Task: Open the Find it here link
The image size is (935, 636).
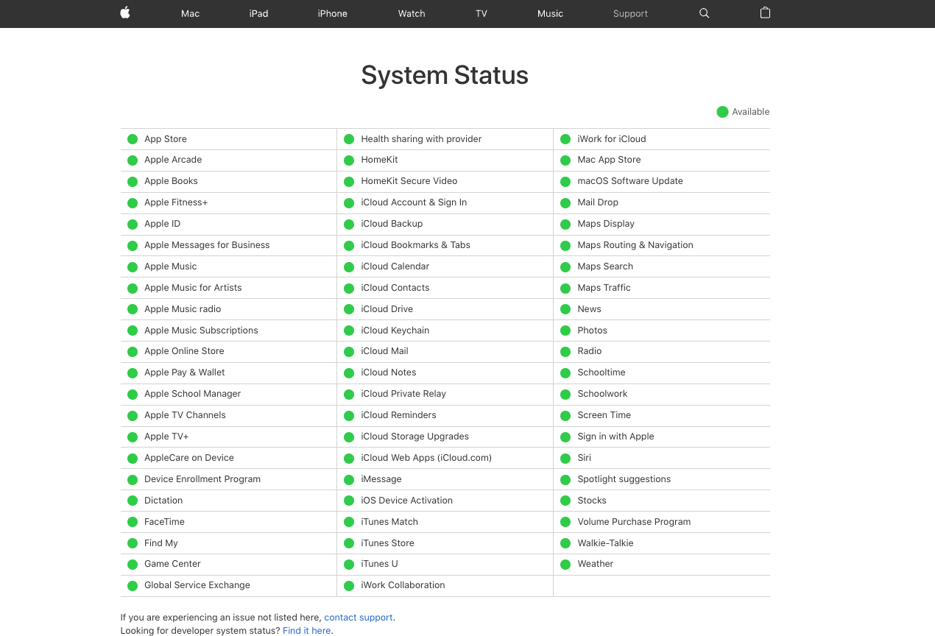Action: tap(307, 631)
